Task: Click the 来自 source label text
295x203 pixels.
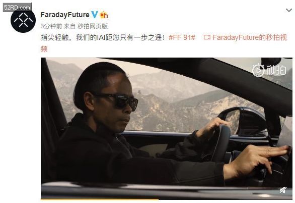Action: [x=69, y=26]
